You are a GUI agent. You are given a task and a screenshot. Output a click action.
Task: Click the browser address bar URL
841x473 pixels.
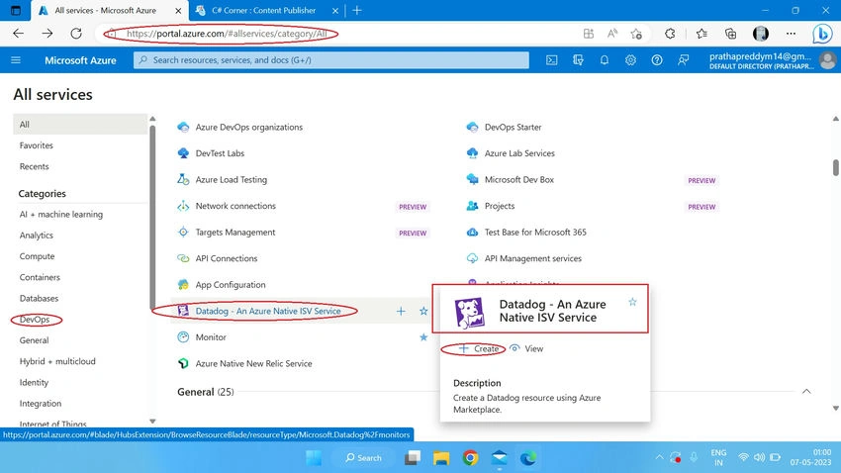[227, 34]
